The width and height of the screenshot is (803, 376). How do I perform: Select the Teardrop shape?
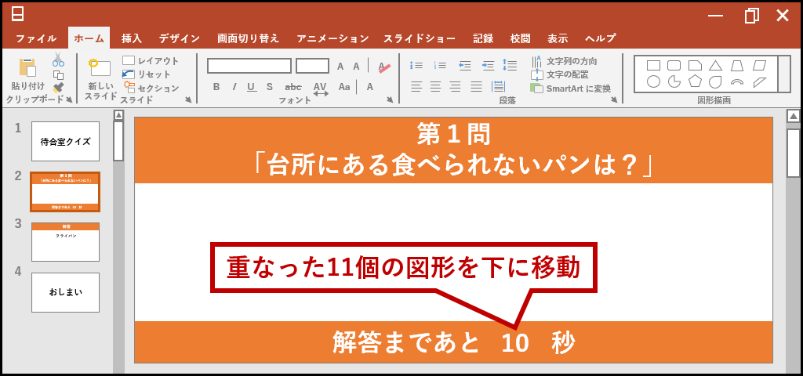coord(715,81)
